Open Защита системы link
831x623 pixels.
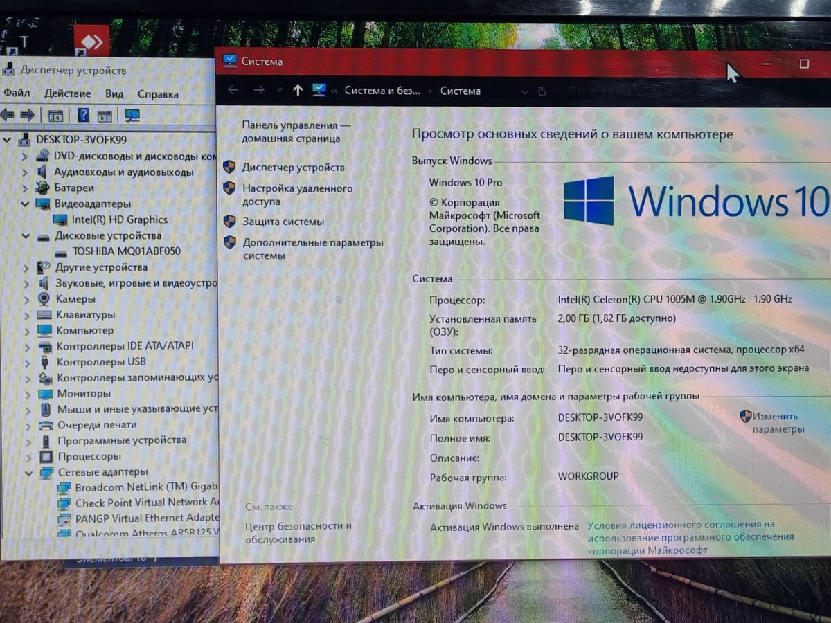[283, 222]
